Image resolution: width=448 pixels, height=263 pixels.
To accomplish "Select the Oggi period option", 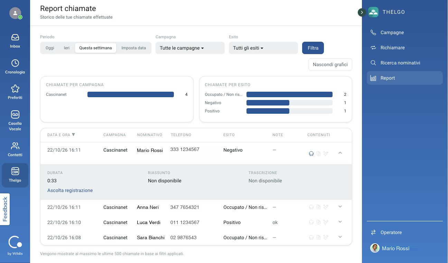I will tap(50, 48).
